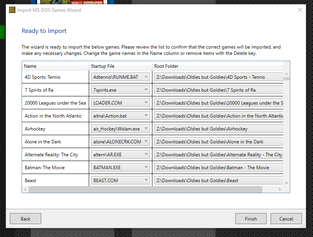This screenshot has width=313, height=237.
Task: Sort by the Name column header
Action: click(55, 66)
